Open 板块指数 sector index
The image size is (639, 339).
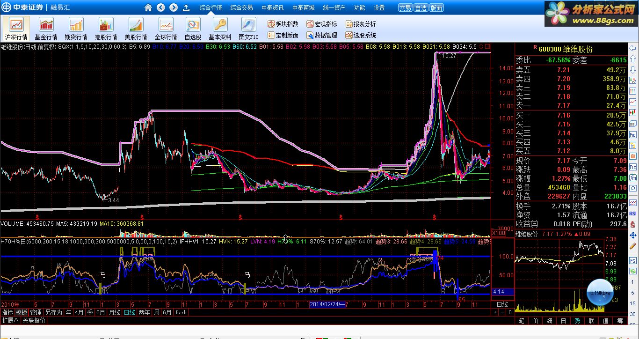[x=283, y=24]
